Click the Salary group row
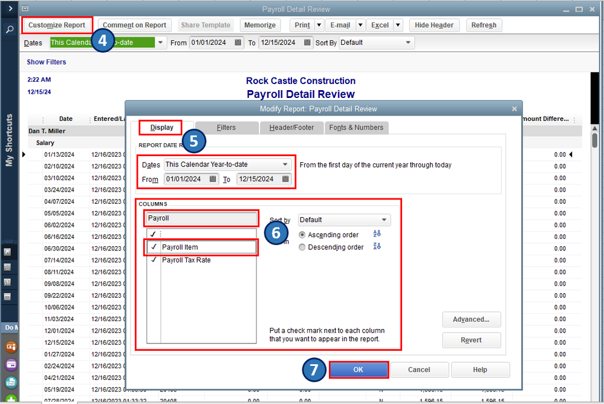 45,143
